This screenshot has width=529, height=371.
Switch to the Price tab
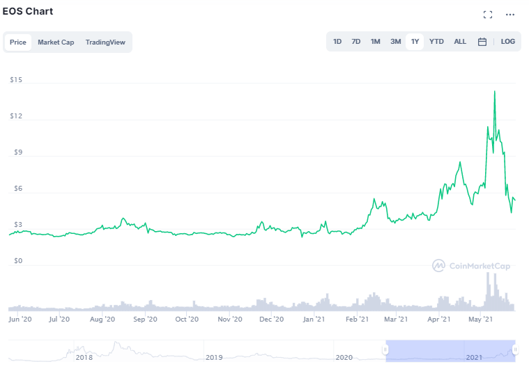(18, 42)
